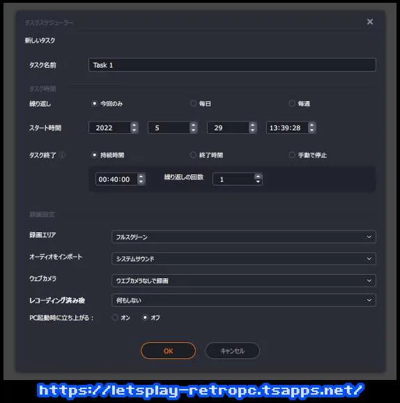The height and width of the screenshot is (403, 400).
Task: Open the ウェブカメラ dropdown
Action: coord(244,280)
